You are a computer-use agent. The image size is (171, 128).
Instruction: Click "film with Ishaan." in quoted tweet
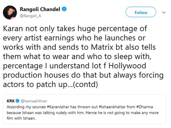(21, 118)
